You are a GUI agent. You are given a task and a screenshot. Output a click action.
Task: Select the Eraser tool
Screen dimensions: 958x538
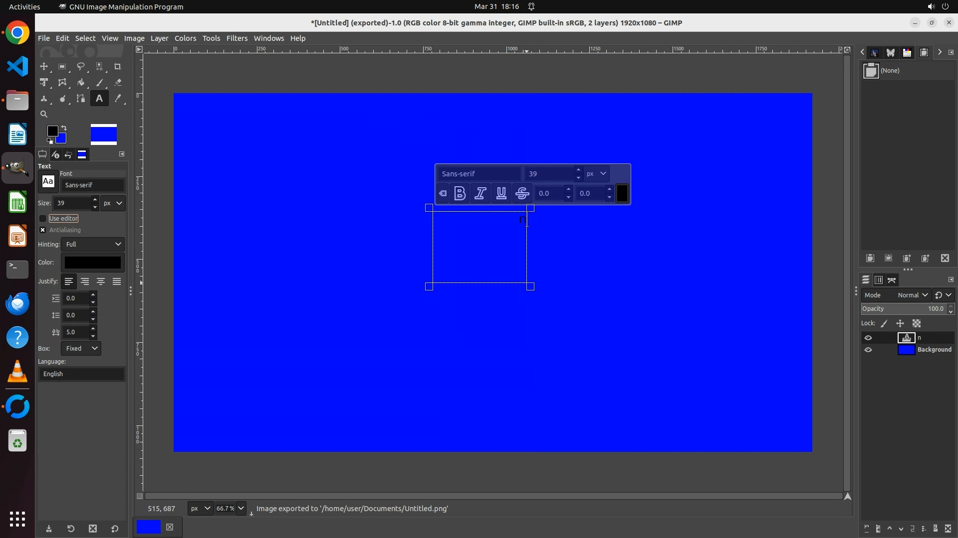[x=118, y=83]
